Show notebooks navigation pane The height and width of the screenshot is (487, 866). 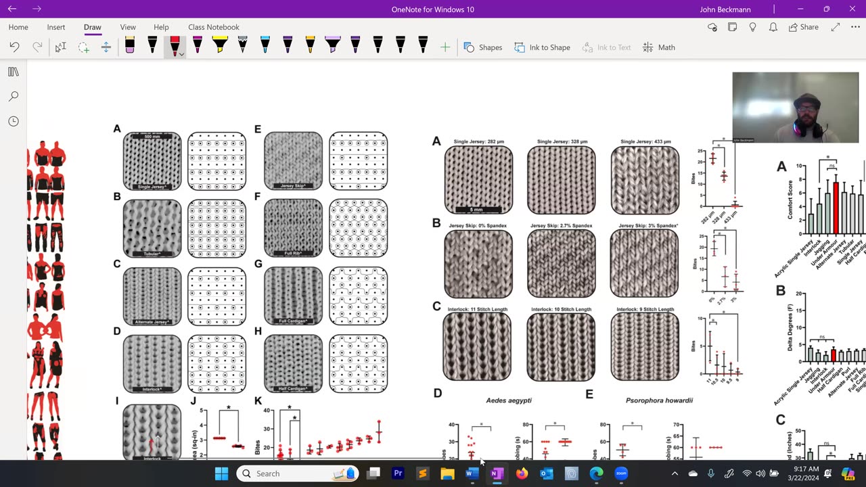13,72
